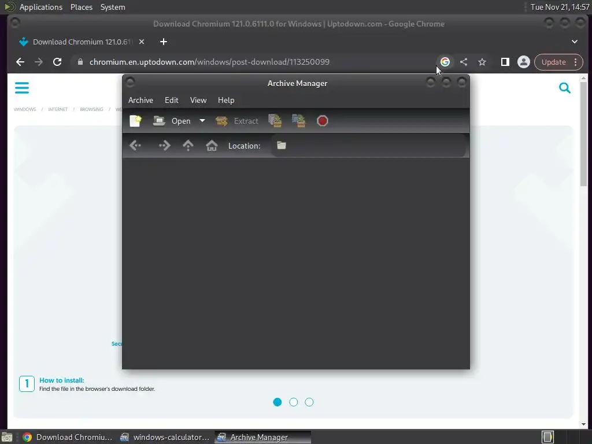Click the BROWSING breadcrumb link

pyautogui.click(x=91, y=109)
